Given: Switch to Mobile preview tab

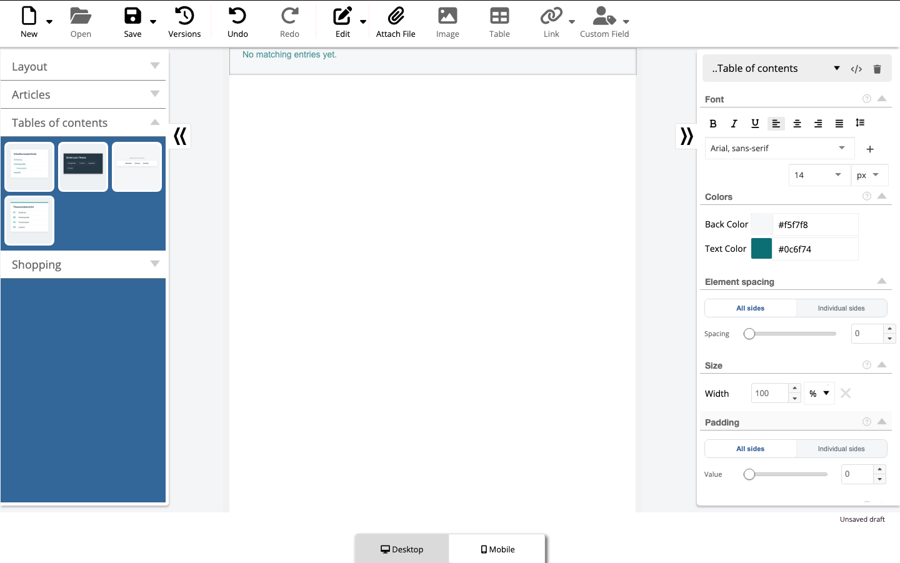Looking at the screenshot, I should pos(497,549).
